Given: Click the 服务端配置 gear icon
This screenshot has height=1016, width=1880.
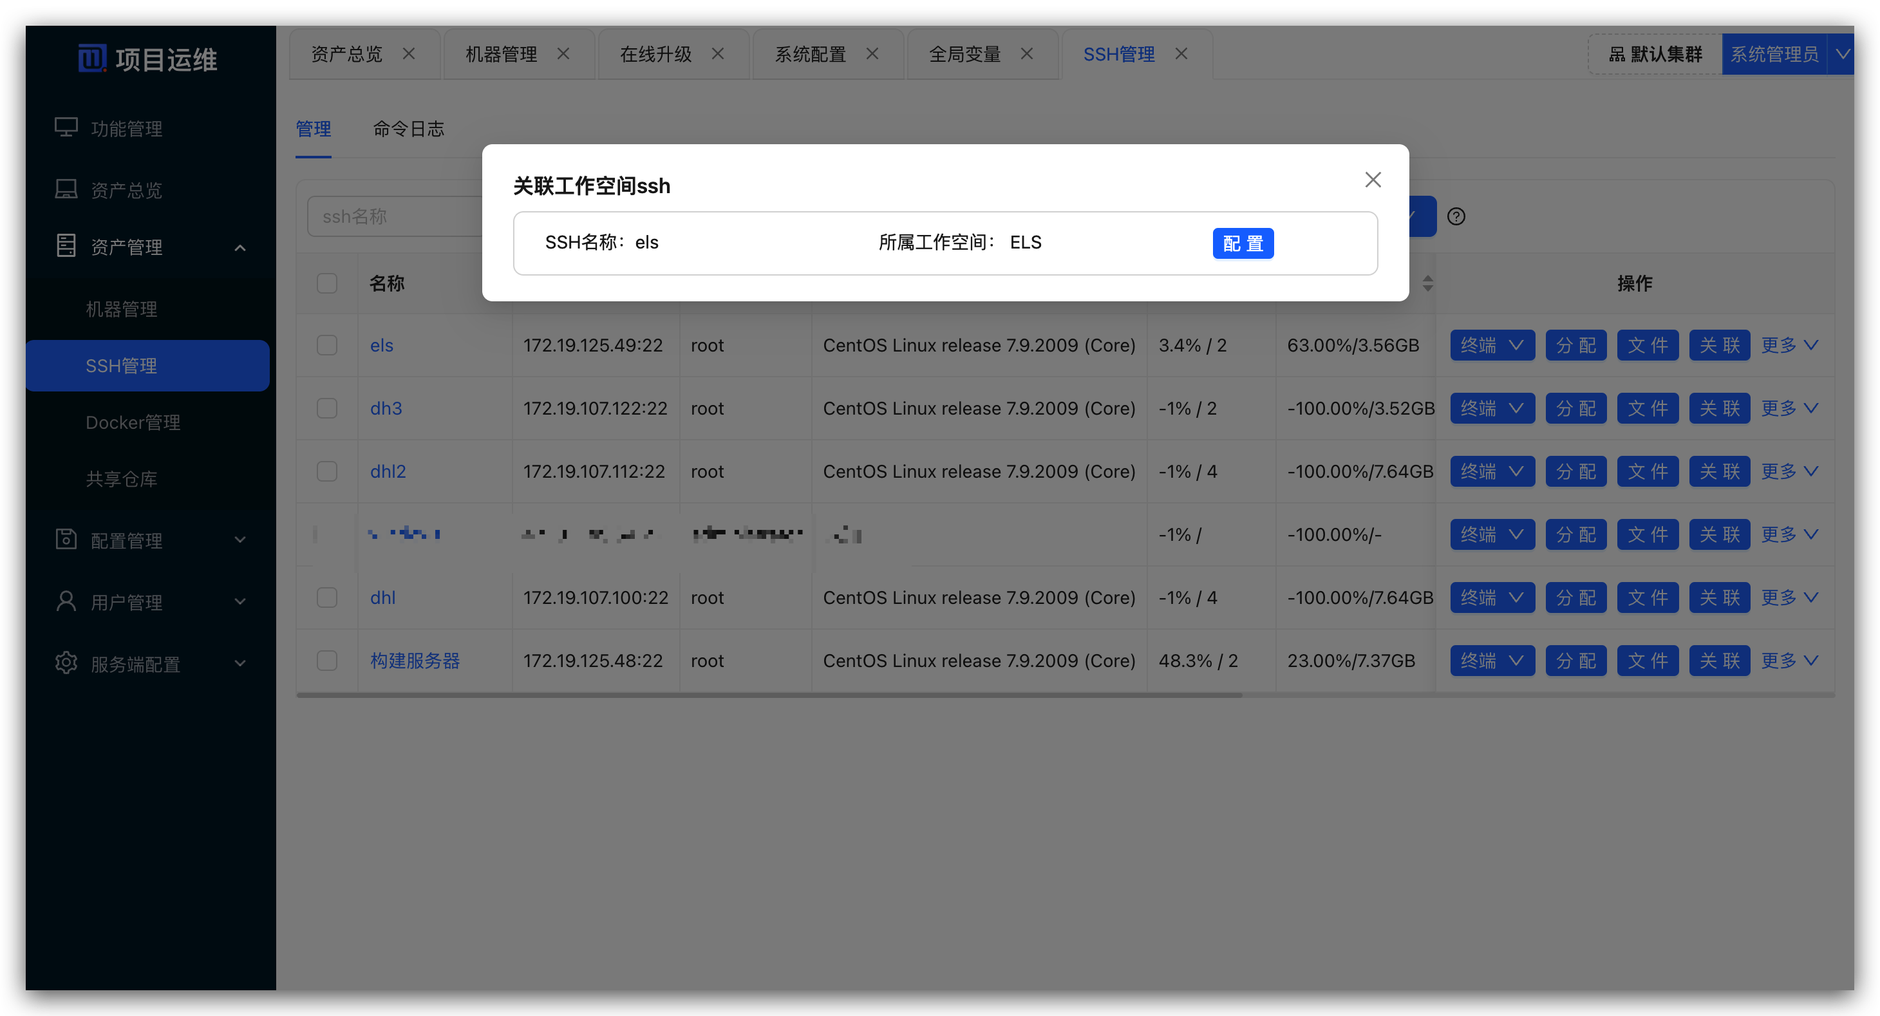Looking at the screenshot, I should [x=66, y=663].
